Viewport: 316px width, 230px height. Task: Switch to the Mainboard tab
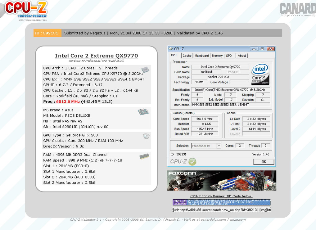coord(201,56)
